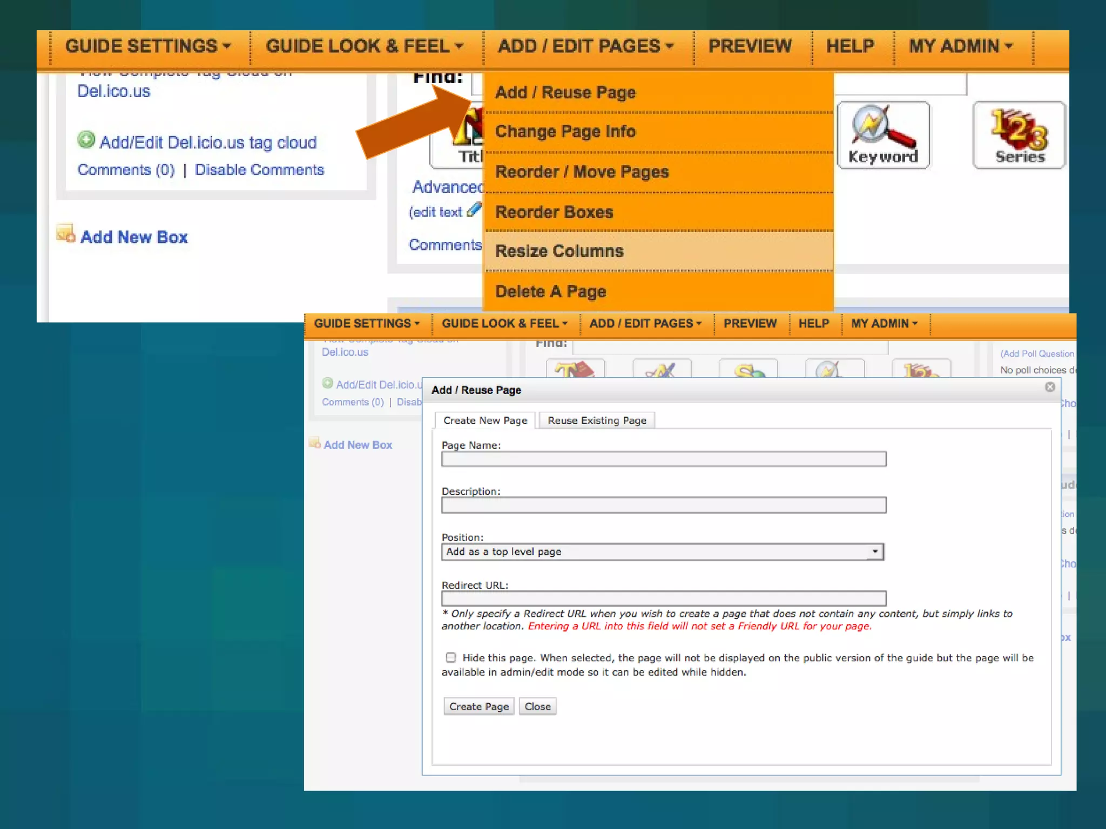The image size is (1106, 829).
Task: Close the Add / Reuse Page dialog
Action: tap(1050, 387)
